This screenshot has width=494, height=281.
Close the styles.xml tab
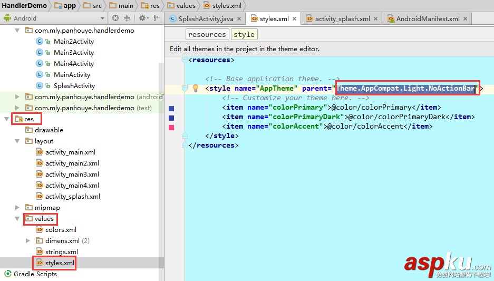click(294, 18)
